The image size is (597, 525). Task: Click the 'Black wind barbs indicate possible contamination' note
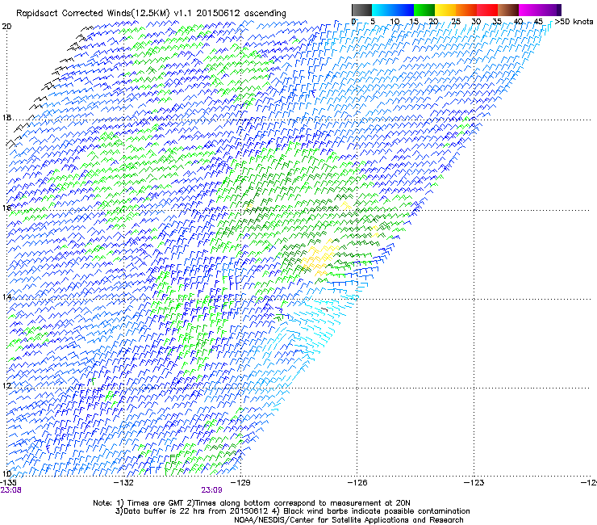click(377, 511)
